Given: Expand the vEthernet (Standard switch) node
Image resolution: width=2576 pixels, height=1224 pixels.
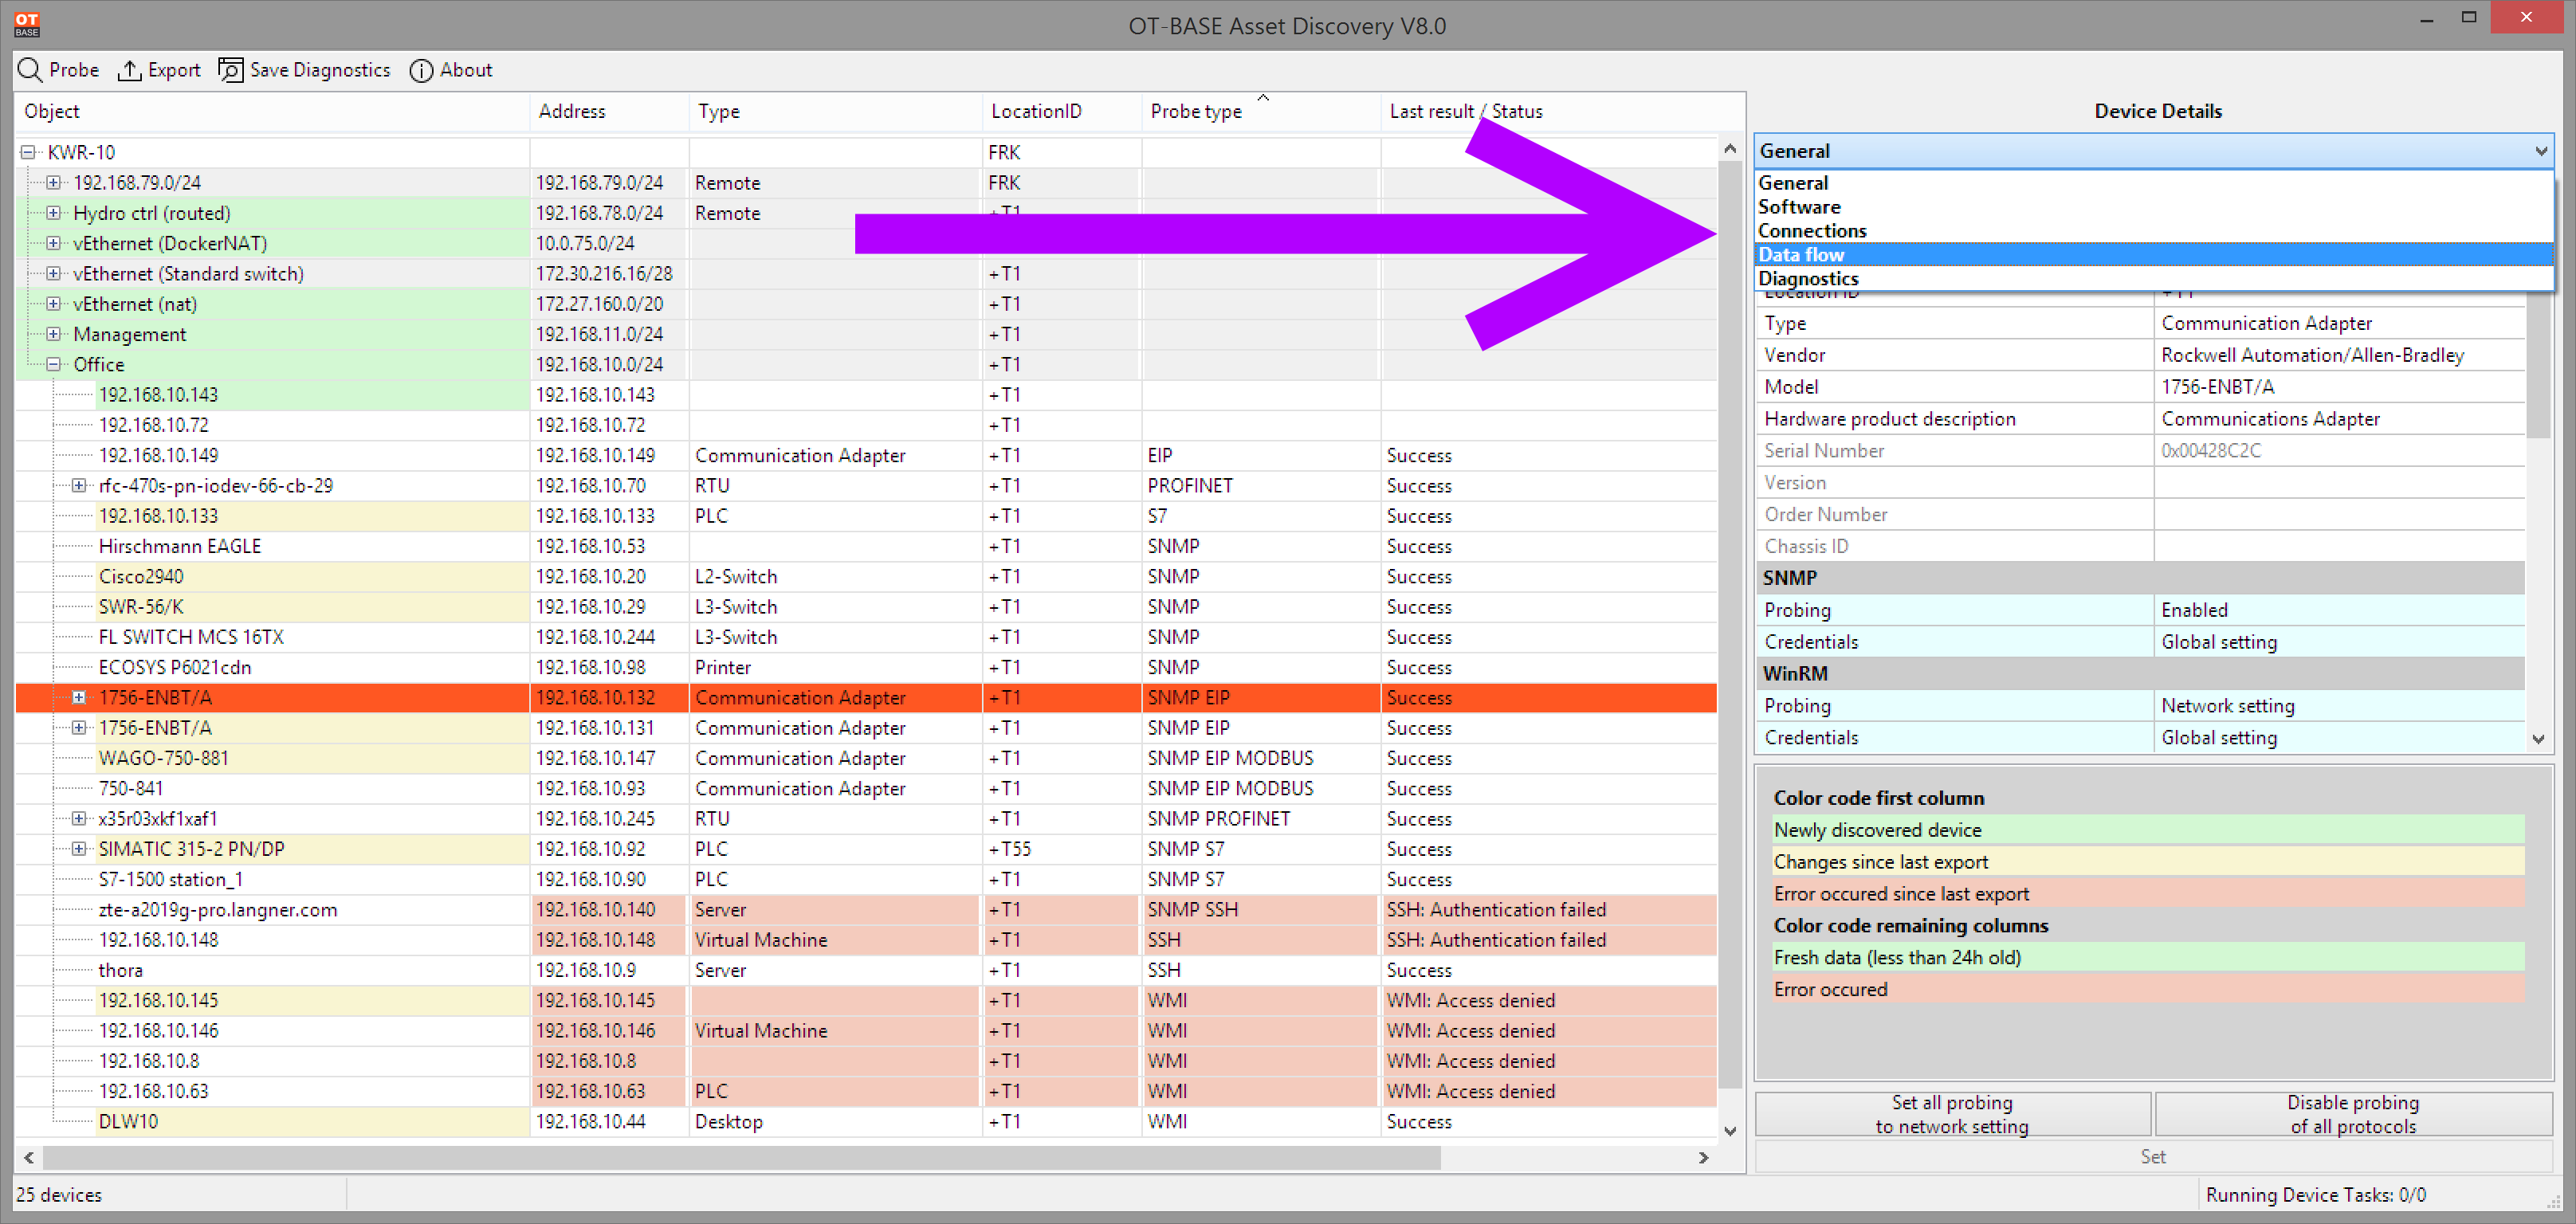Looking at the screenshot, I should click(54, 273).
